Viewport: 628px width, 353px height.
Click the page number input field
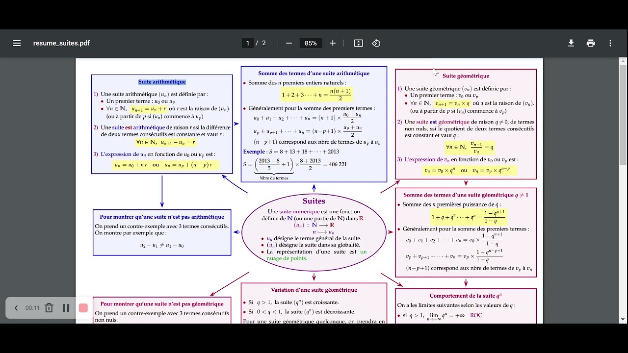tap(248, 43)
